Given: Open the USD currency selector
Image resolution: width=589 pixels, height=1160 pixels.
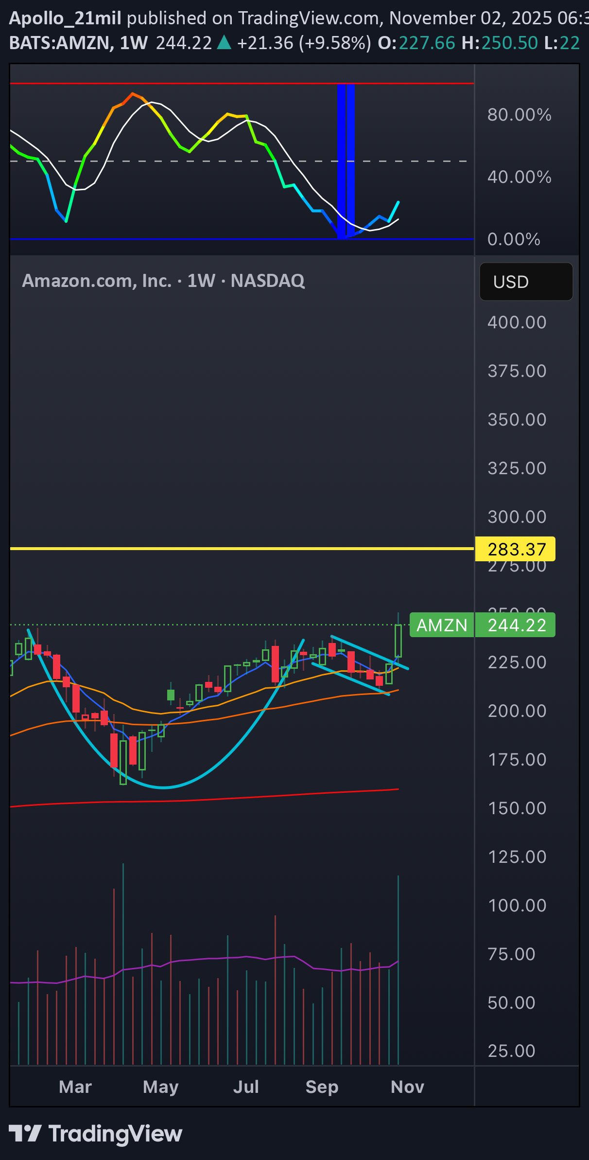Looking at the screenshot, I should (526, 282).
